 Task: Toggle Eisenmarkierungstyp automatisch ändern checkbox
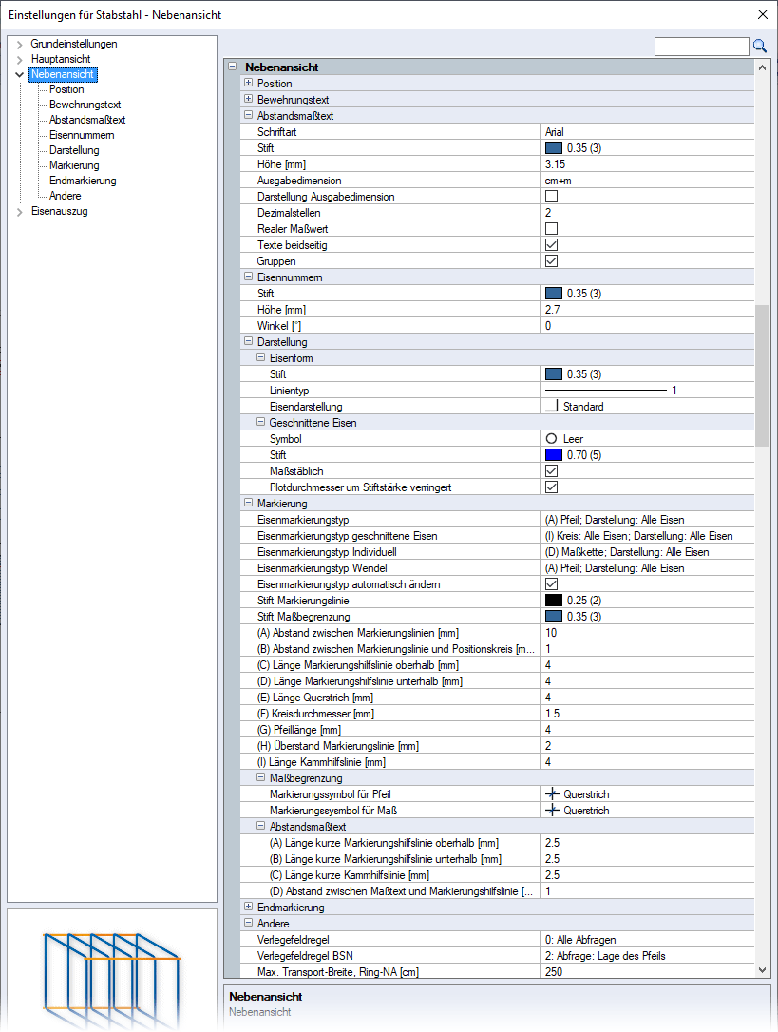point(552,583)
